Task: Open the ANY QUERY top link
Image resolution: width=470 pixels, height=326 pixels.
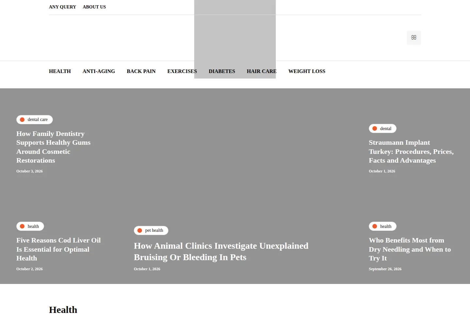Action: (62, 7)
